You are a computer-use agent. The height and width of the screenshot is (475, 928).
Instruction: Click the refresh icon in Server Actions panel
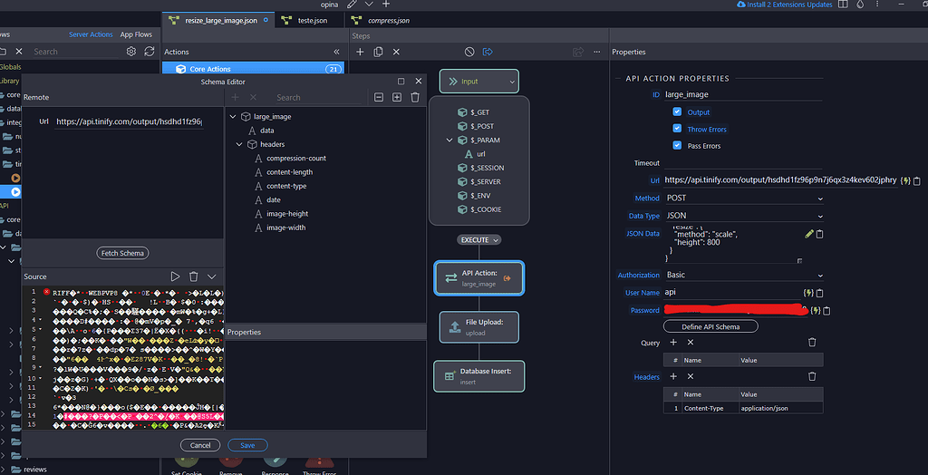tap(150, 52)
